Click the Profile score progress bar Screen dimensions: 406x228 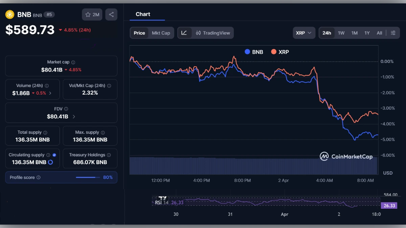(88, 177)
